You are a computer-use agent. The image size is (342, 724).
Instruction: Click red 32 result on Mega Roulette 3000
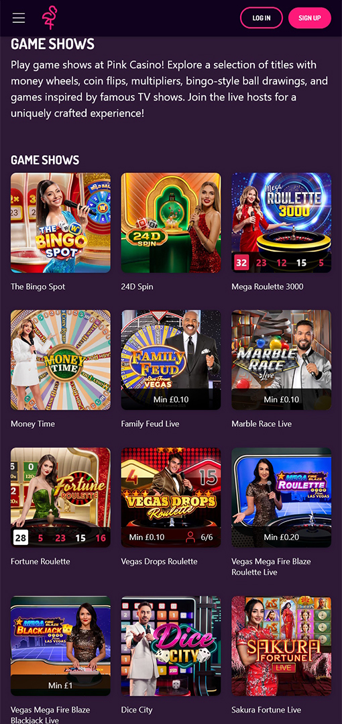click(x=241, y=263)
